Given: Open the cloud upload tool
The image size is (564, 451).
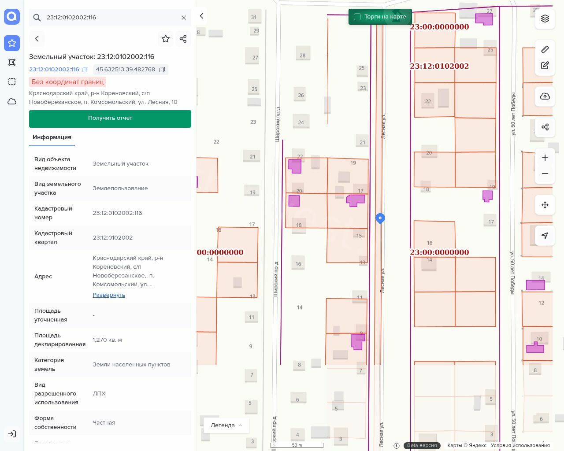Looking at the screenshot, I should pyautogui.click(x=545, y=96).
